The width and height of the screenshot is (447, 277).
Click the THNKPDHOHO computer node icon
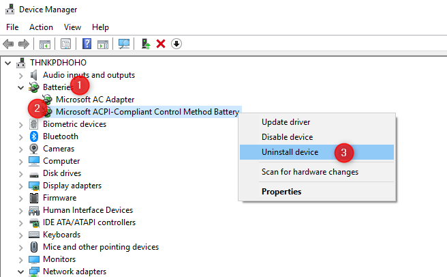20,63
